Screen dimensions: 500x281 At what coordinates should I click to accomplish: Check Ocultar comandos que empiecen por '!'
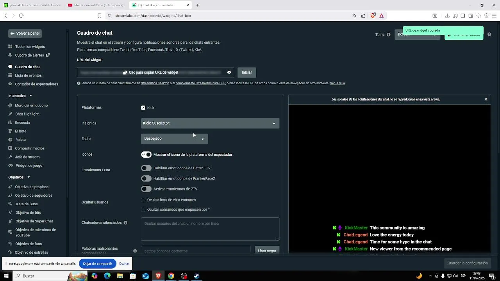(143, 210)
